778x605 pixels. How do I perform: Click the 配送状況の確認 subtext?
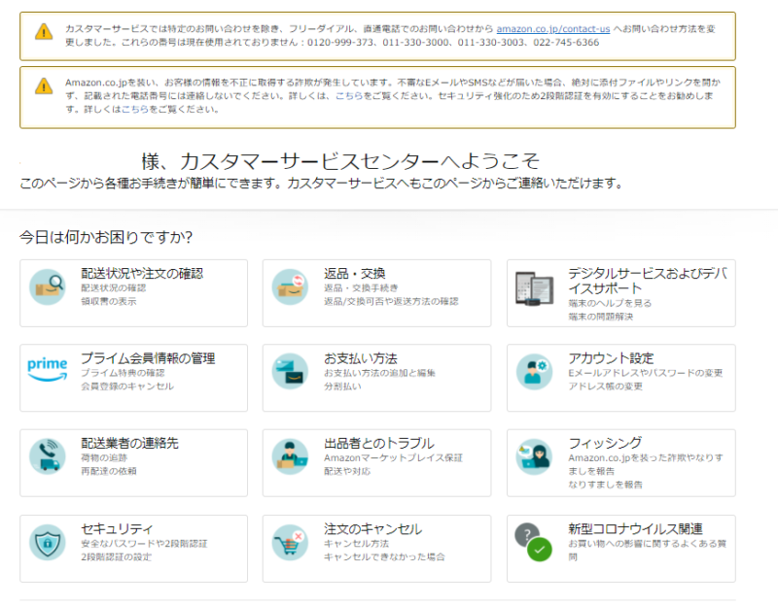[114, 287]
